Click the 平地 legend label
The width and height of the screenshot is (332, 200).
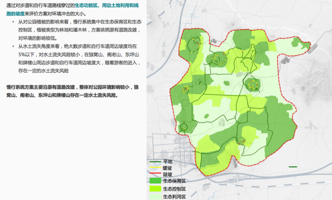(168, 162)
